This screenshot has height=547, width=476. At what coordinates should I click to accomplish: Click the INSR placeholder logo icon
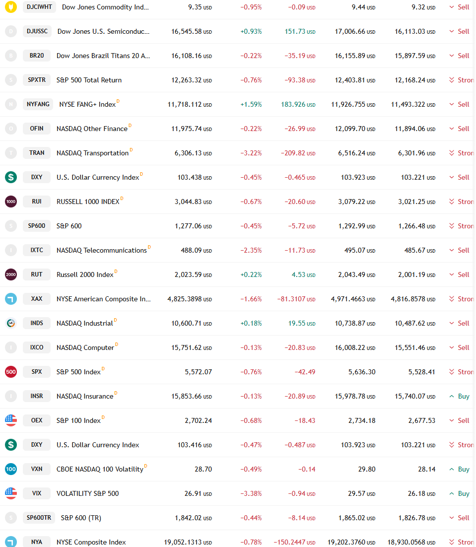click(x=11, y=396)
